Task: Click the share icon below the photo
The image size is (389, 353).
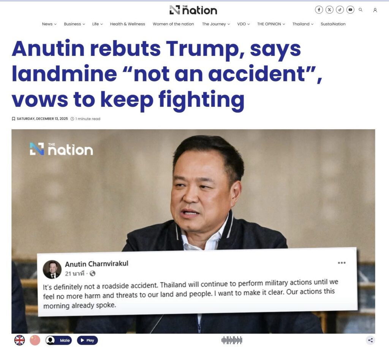Action: (370, 340)
